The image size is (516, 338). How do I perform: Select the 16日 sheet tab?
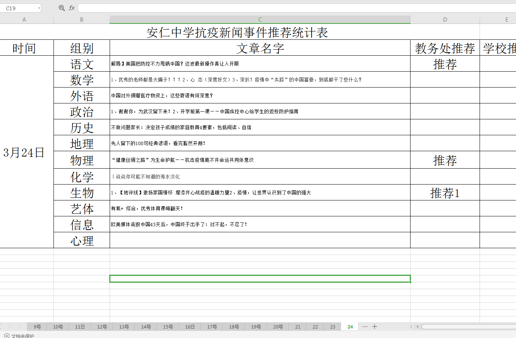190,327
